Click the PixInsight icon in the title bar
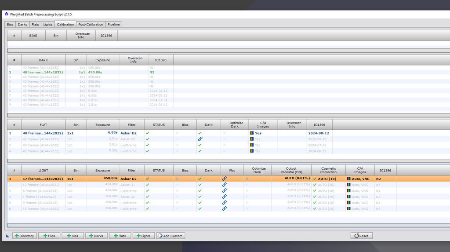This screenshot has height=252, width=450. [x=6, y=14]
